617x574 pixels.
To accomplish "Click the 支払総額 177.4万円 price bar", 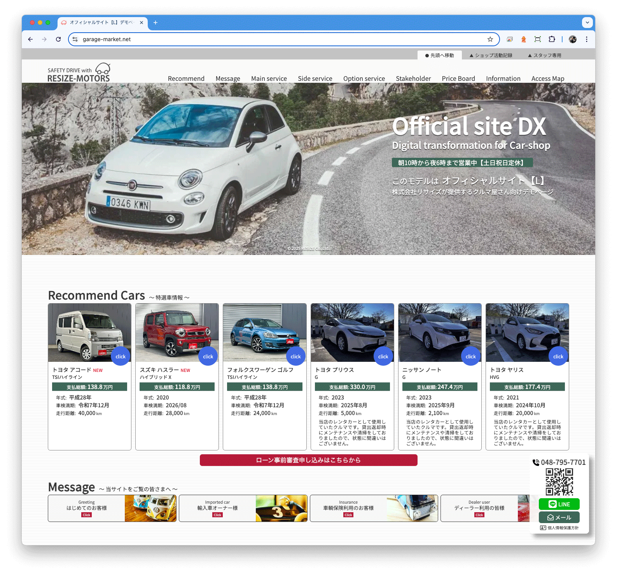I will [527, 387].
